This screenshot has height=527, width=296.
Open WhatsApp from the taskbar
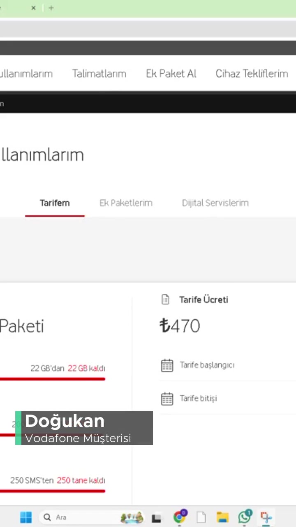(x=245, y=517)
